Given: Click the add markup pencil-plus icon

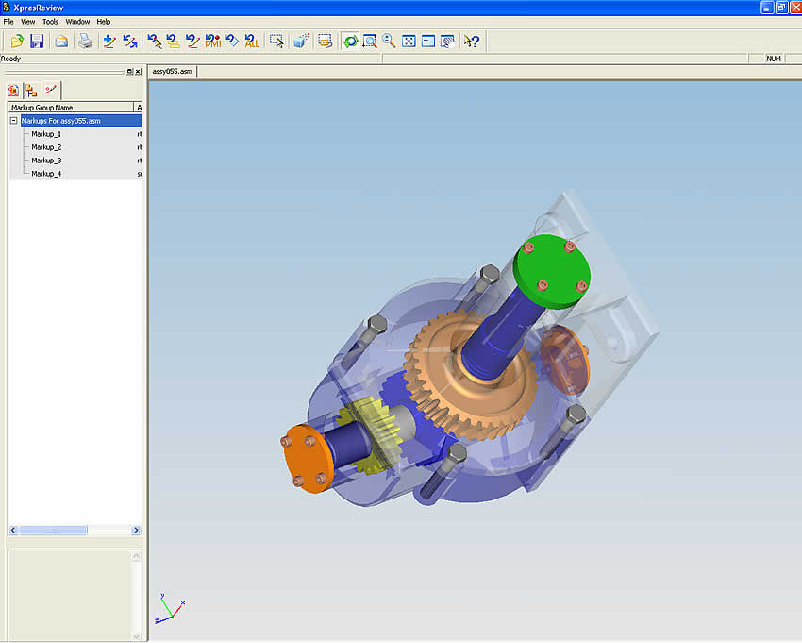Looking at the screenshot, I should (109, 41).
